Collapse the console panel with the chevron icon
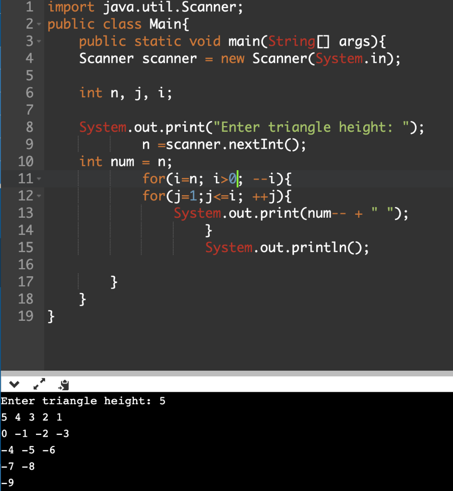This screenshot has height=491, width=453. pyautogui.click(x=14, y=384)
